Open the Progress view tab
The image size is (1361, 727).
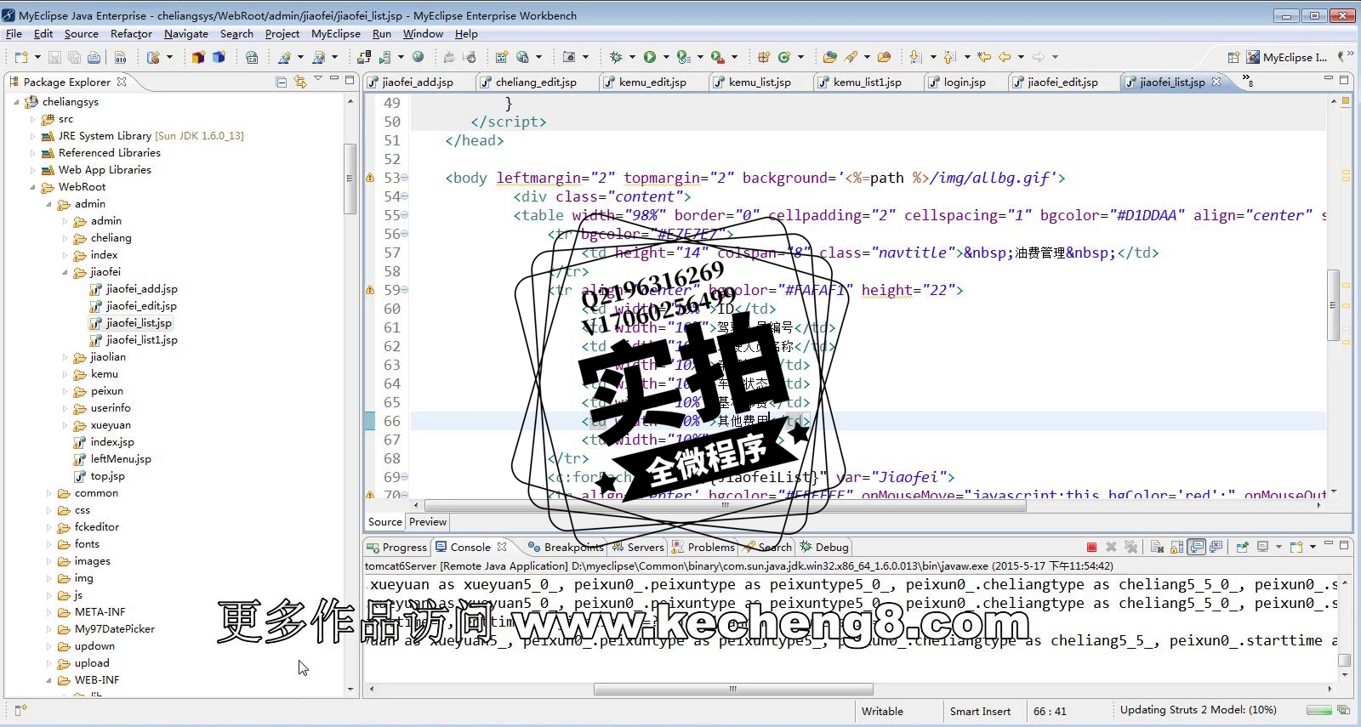coord(397,547)
